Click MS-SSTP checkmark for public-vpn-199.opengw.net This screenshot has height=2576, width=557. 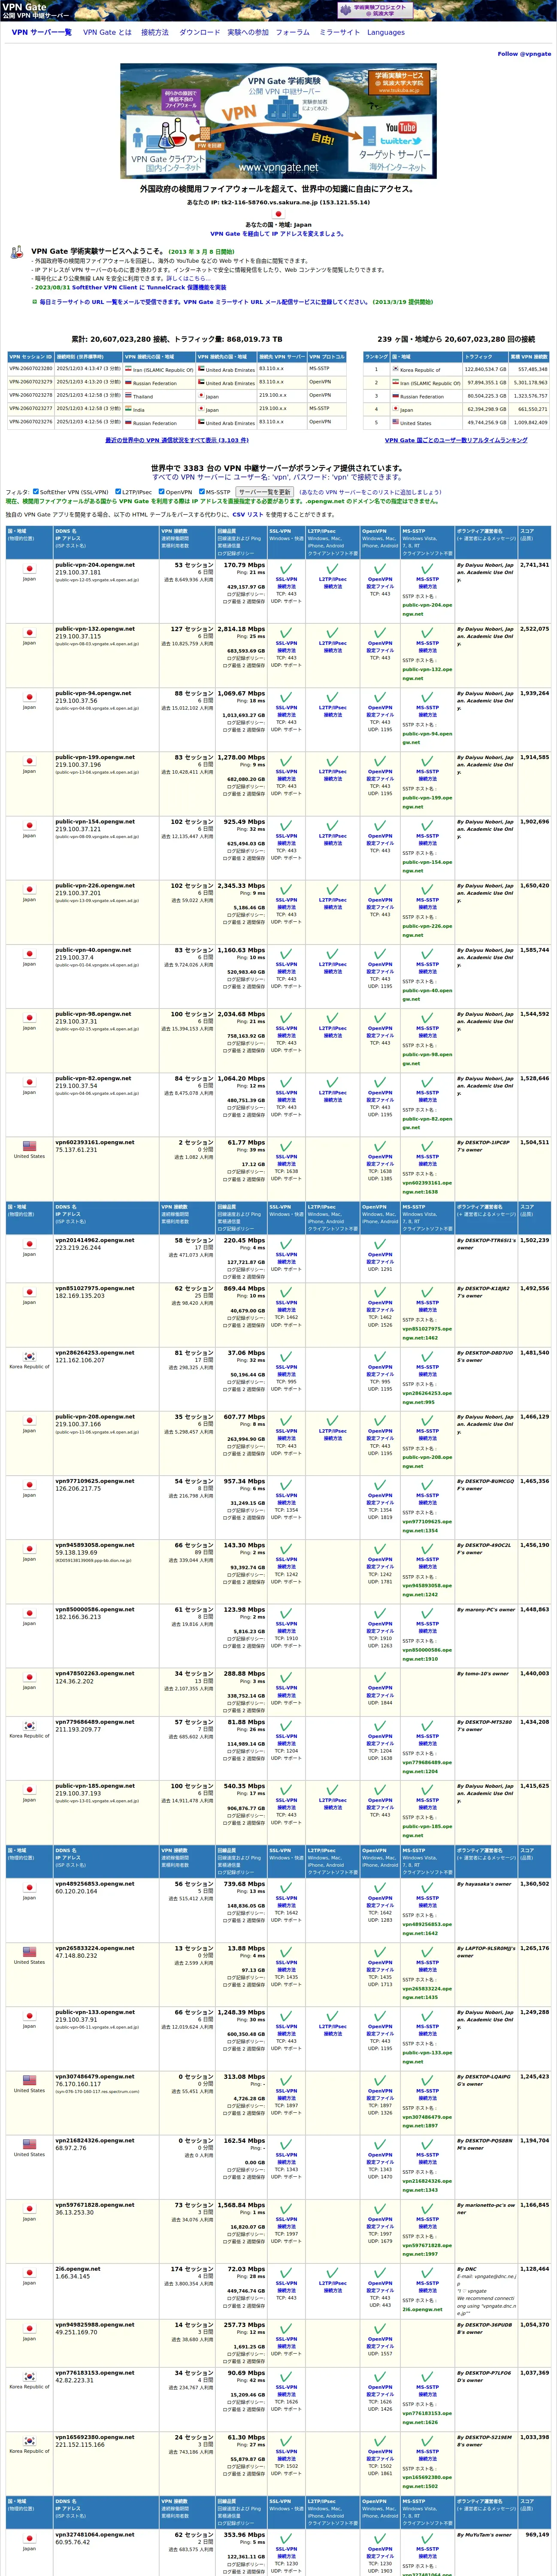click(427, 761)
